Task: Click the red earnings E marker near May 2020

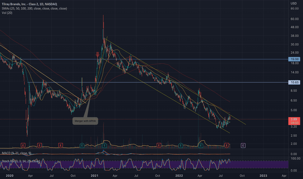Action: [x=39, y=145]
